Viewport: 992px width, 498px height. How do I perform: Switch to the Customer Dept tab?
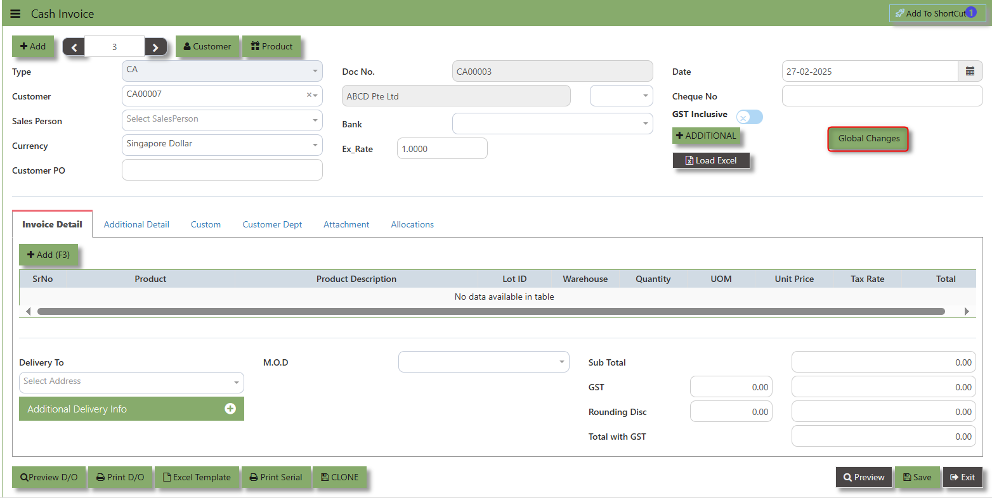[272, 224]
